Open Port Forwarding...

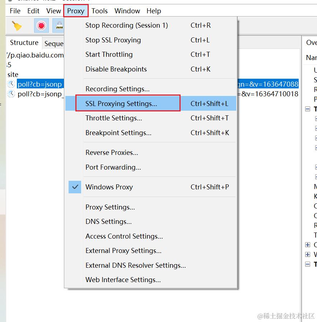point(151,167)
